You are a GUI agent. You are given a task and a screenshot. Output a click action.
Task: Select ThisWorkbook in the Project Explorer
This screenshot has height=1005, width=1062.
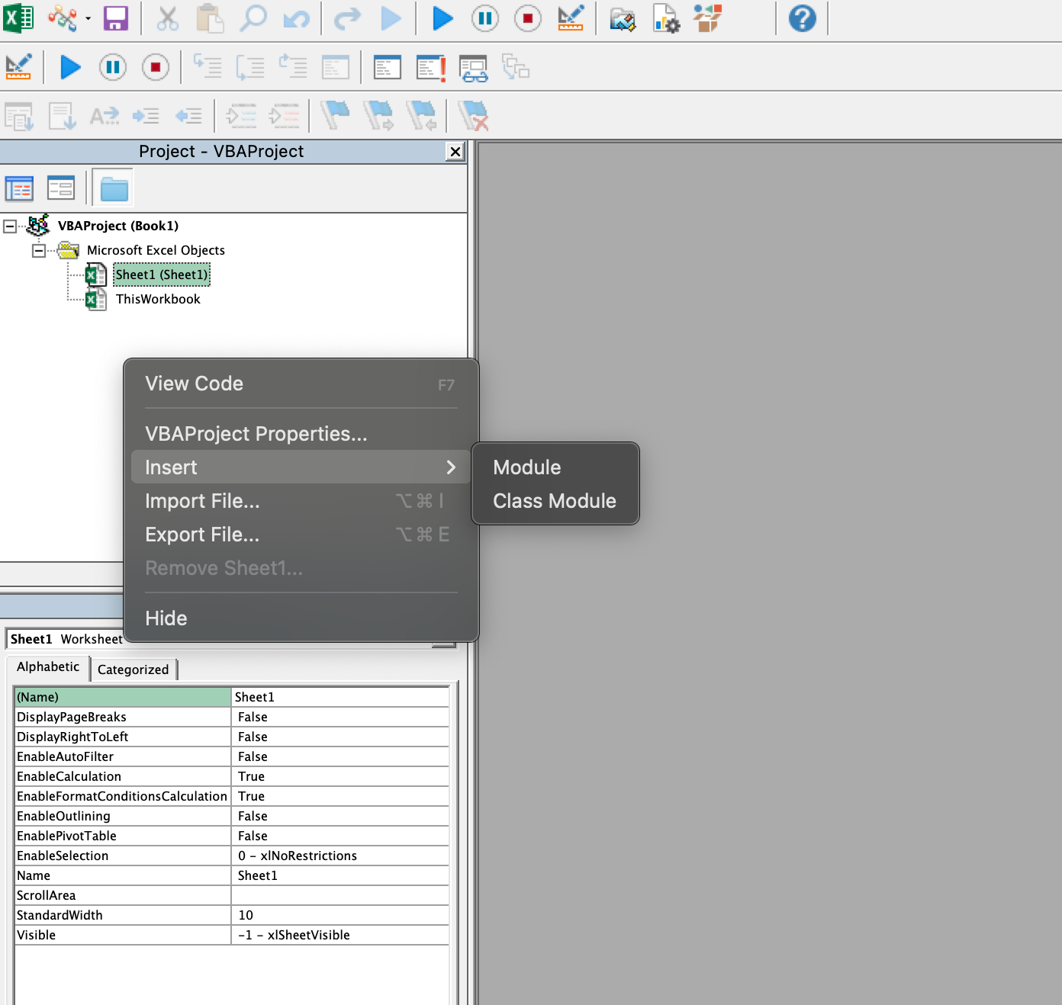tap(157, 298)
